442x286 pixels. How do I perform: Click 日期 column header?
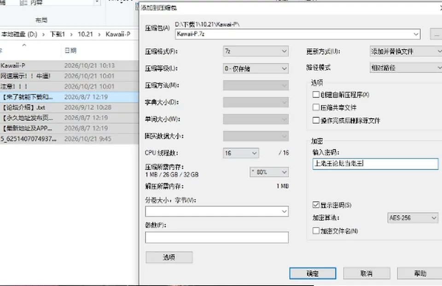[70, 51]
